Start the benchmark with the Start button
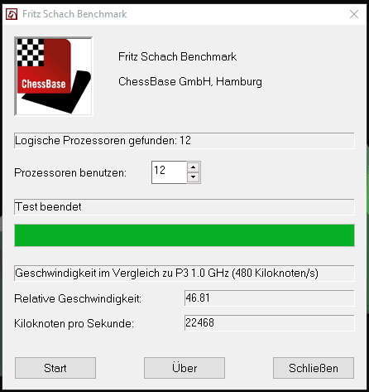Viewport: 369px width, 392px height. pyautogui.click(x=55, y=368)
